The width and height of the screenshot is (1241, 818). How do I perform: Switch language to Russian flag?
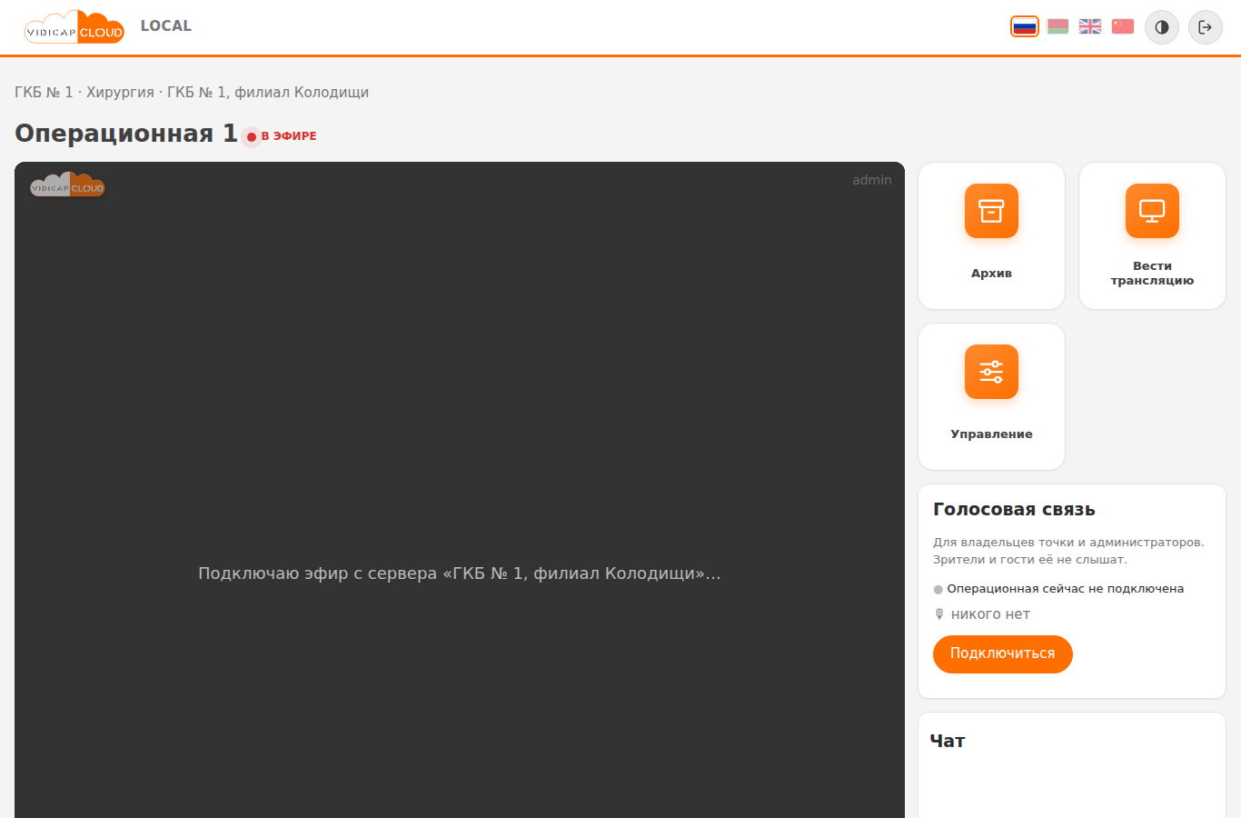point(1025,26)
